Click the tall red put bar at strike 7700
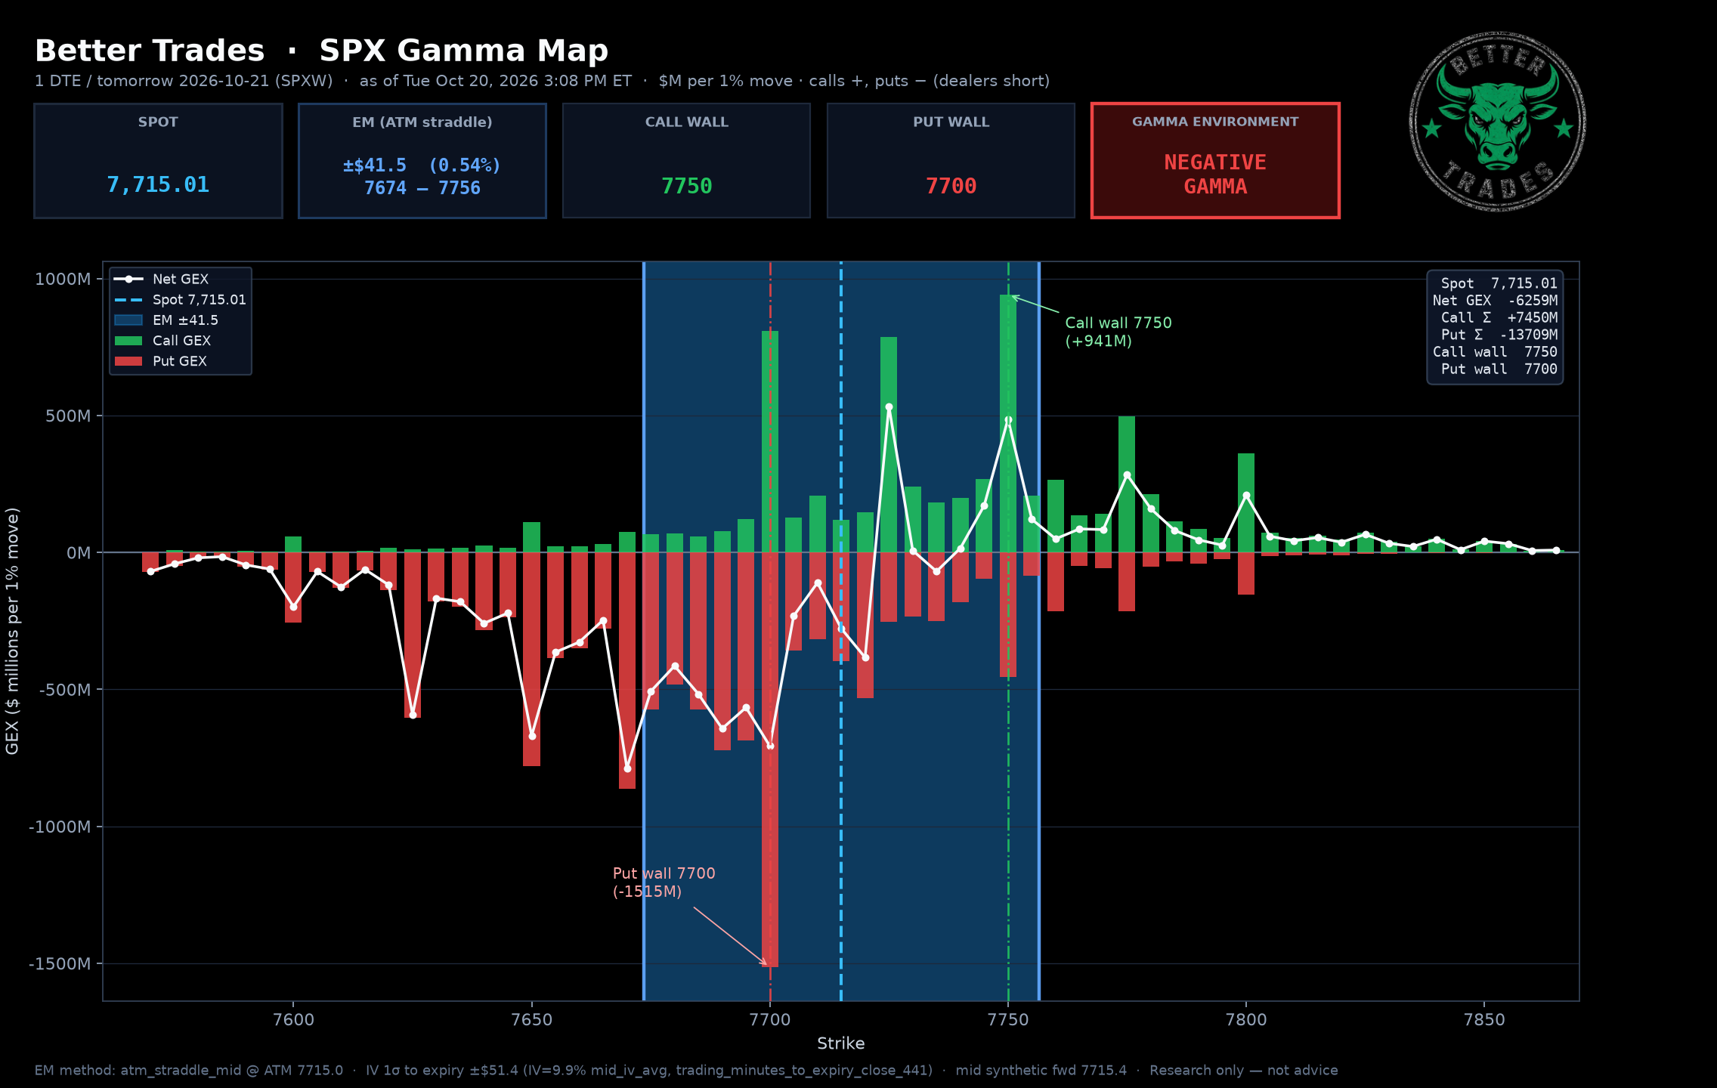This screenshot has height=1088, width=1717. (770, 759)
